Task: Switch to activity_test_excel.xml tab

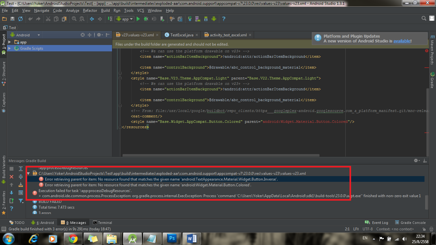Action: (x=228, y=35)
